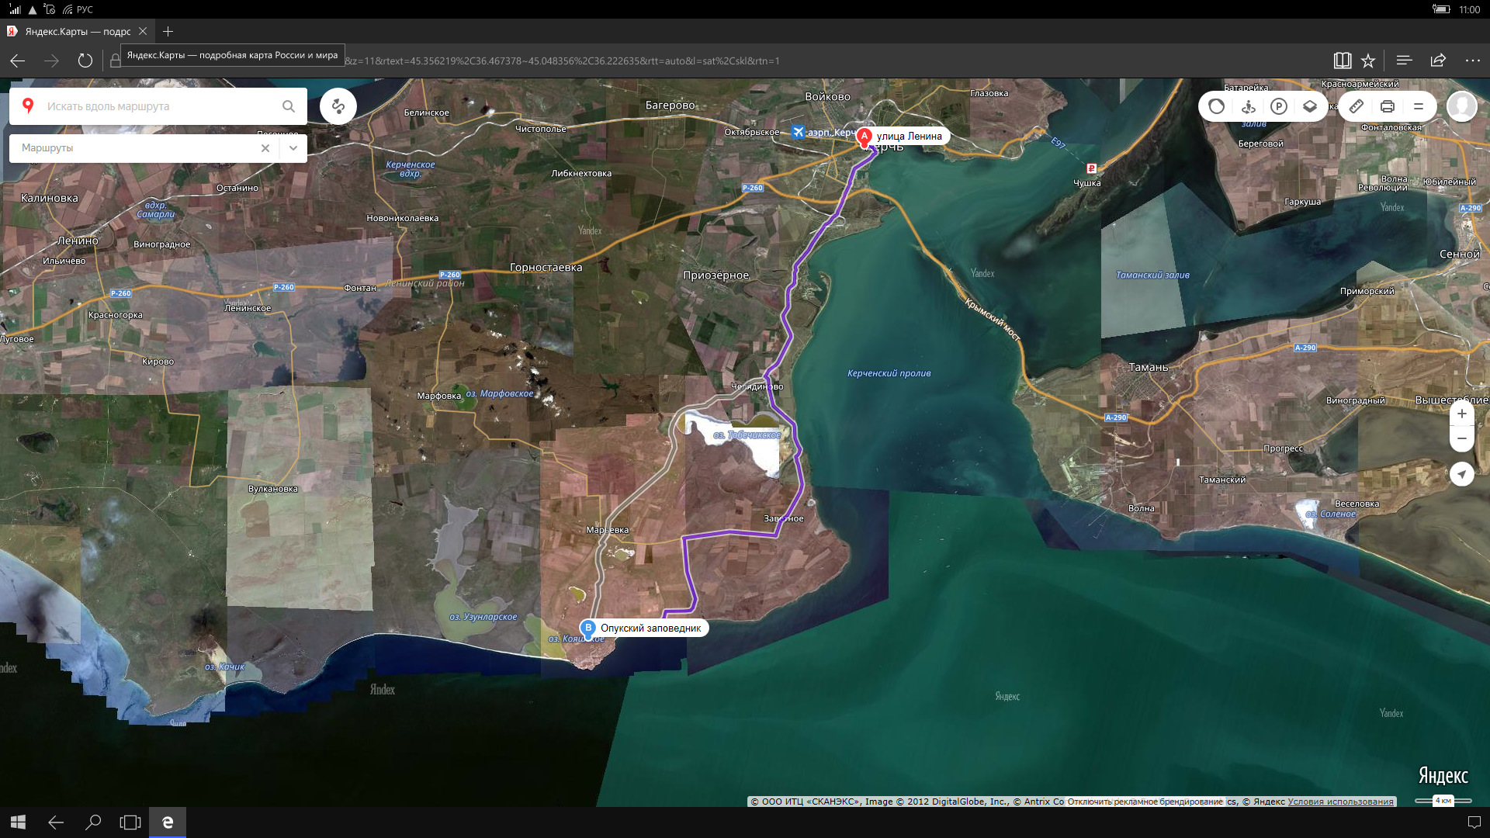The width and height of the screenshot is (1490, 838).
Task: Click the search magnifier icon
Action: 289,106
